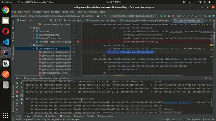Open Search Everywhere magnifier icon

[205, 16]
